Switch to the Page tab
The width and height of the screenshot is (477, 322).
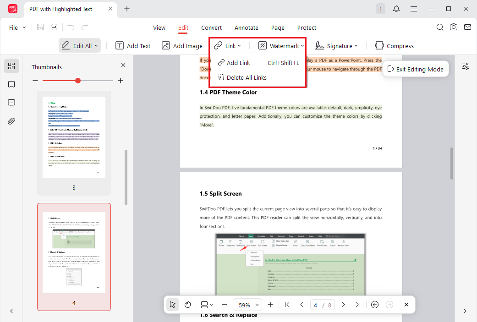278,27
